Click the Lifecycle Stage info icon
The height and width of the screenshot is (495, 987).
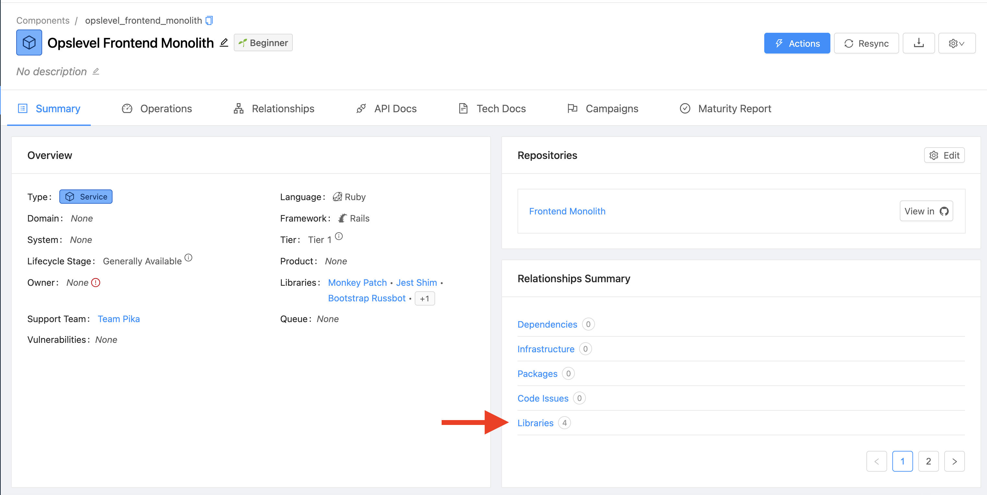[x=188, y=258]
